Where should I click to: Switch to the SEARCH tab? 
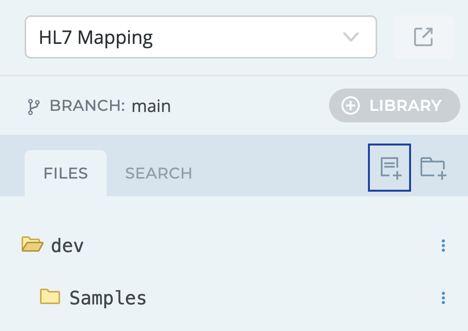tap(159, 174)
